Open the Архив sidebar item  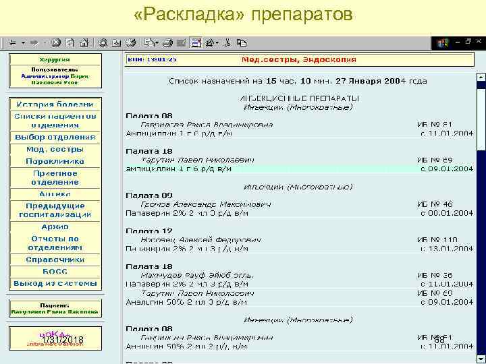tap(55, 227)
